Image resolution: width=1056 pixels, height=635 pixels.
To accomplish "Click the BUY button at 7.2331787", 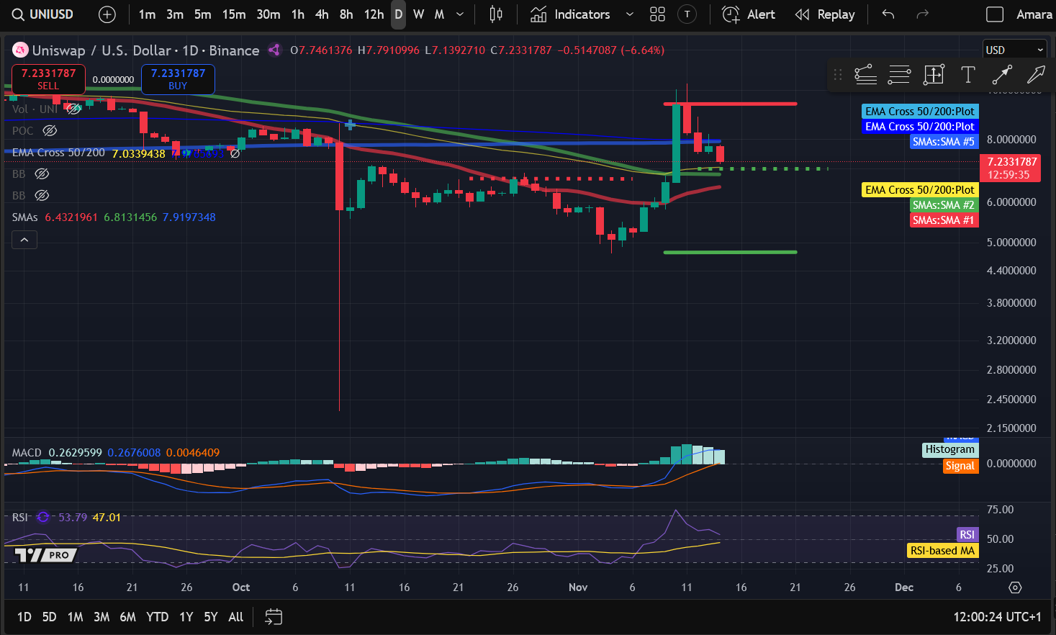I will 178,79.
